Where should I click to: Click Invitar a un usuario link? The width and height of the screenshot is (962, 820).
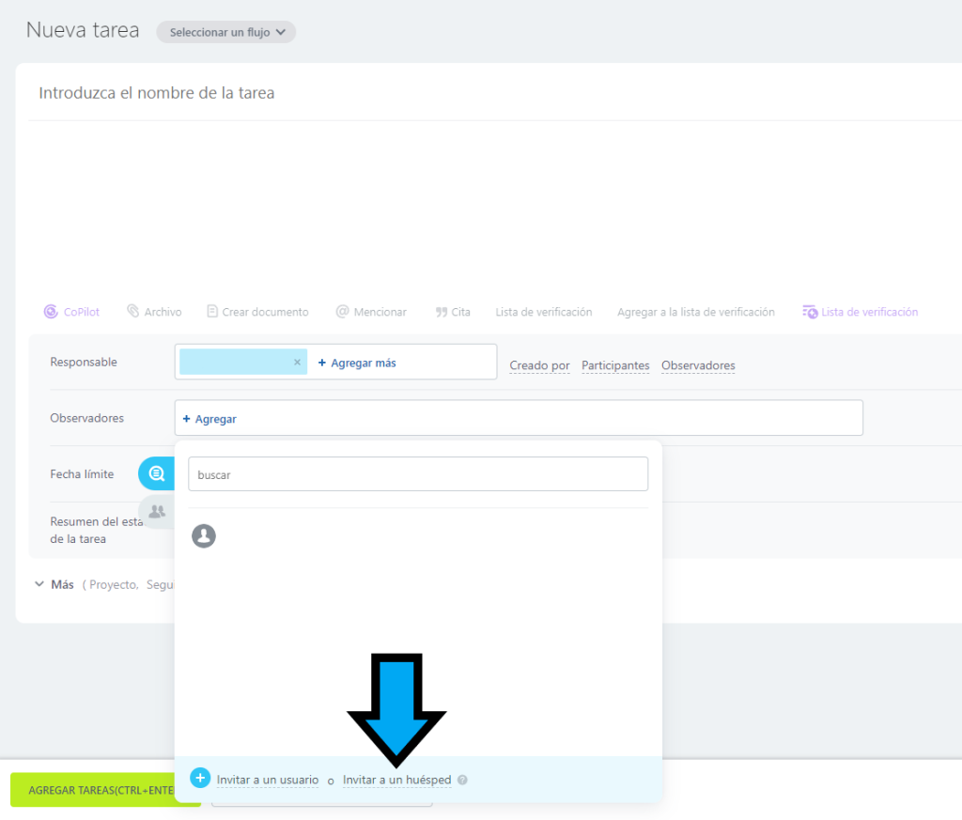(268, 780)
